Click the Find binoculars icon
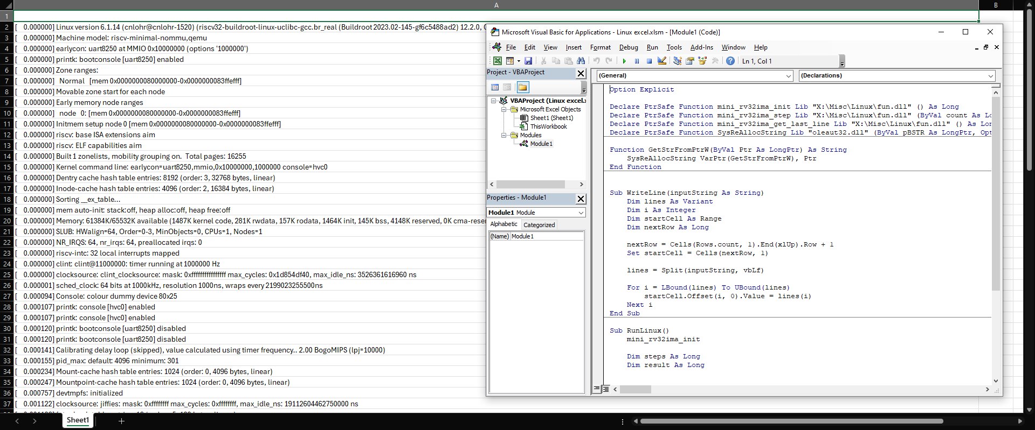 pos(581,61)
